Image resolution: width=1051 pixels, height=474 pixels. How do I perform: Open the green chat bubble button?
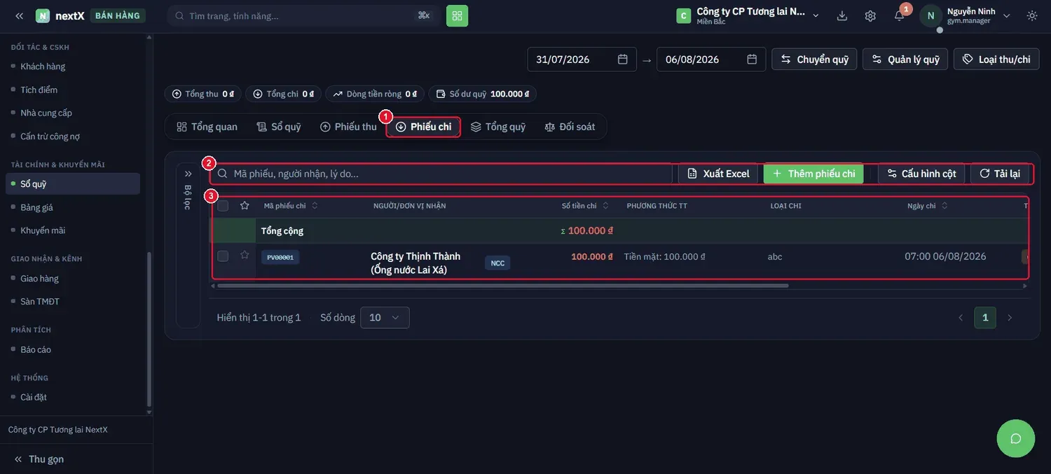click(x=1016, y=438)
